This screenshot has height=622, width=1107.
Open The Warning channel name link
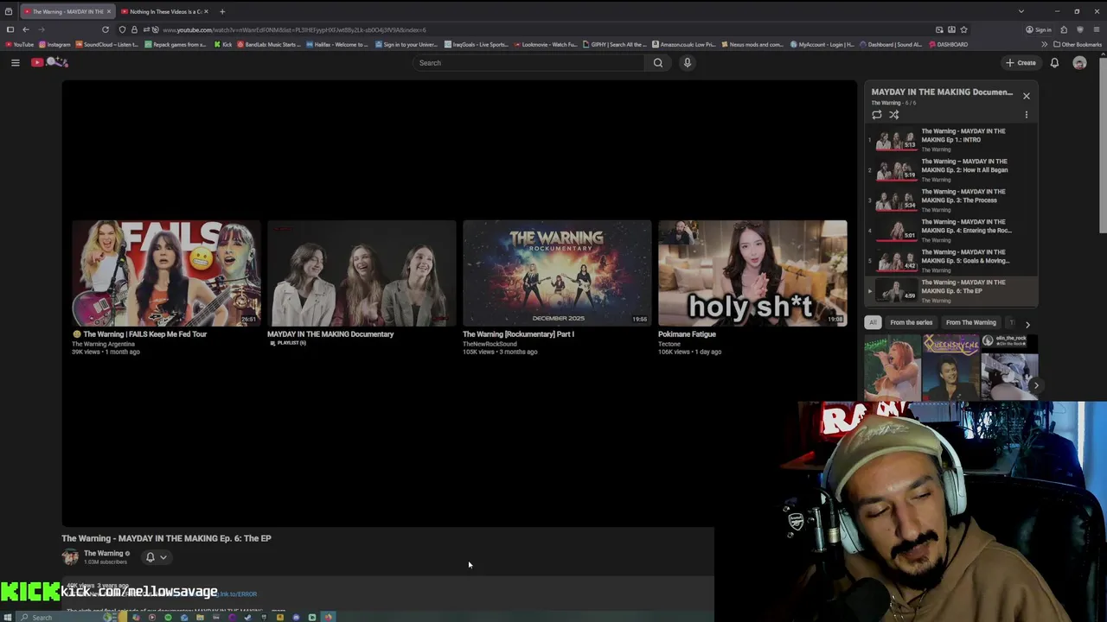103,553
